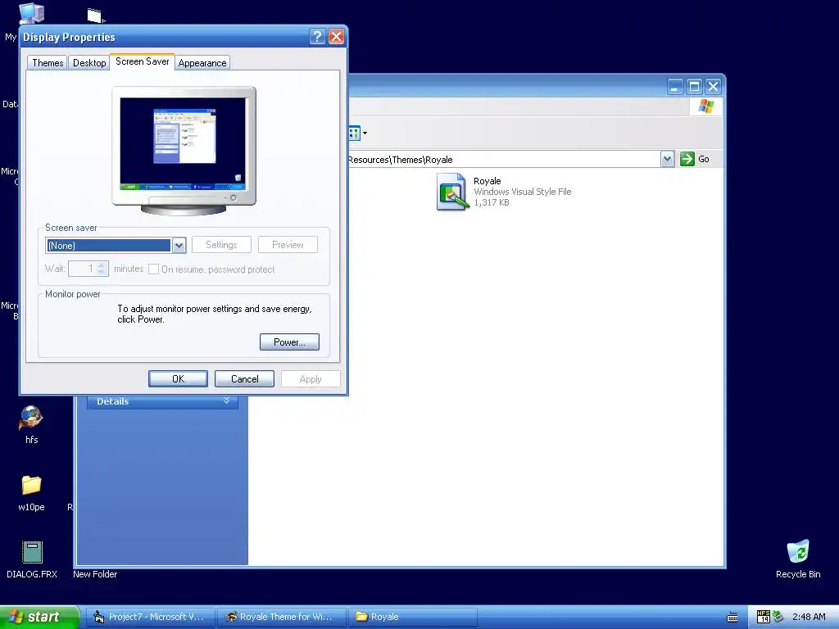839x629 pixels.
Task: Click the HFS tray icon
Action: click(763, 617)
